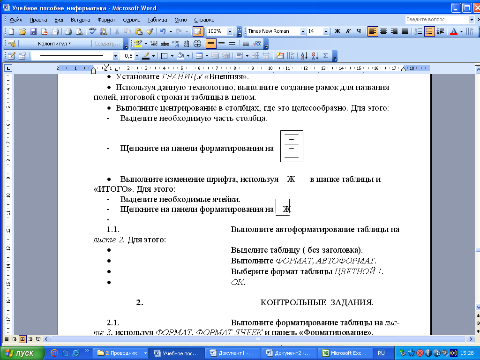Click the RU language indicator
The width and height of the screenshot is (480, 360).
pos(381,353)
